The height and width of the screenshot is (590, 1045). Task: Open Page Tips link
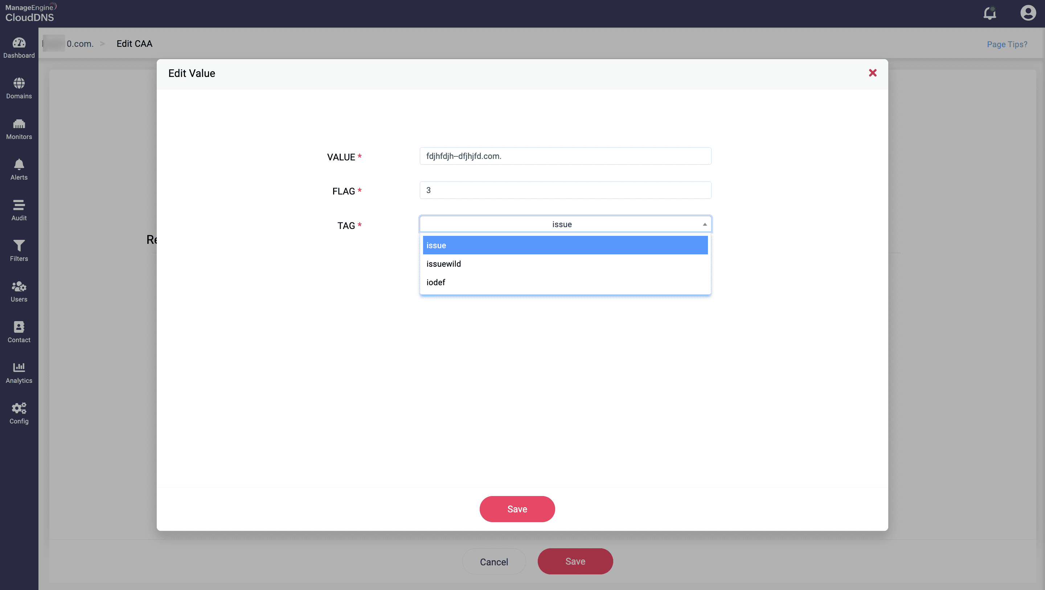click(1007, 44)
